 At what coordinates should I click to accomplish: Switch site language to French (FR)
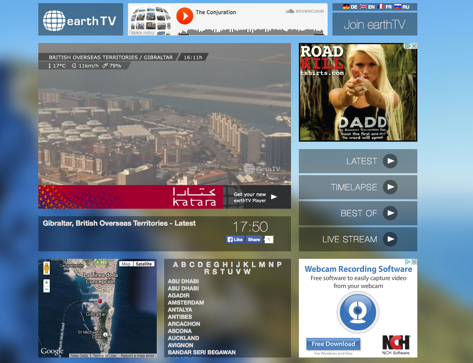point(385,7)
